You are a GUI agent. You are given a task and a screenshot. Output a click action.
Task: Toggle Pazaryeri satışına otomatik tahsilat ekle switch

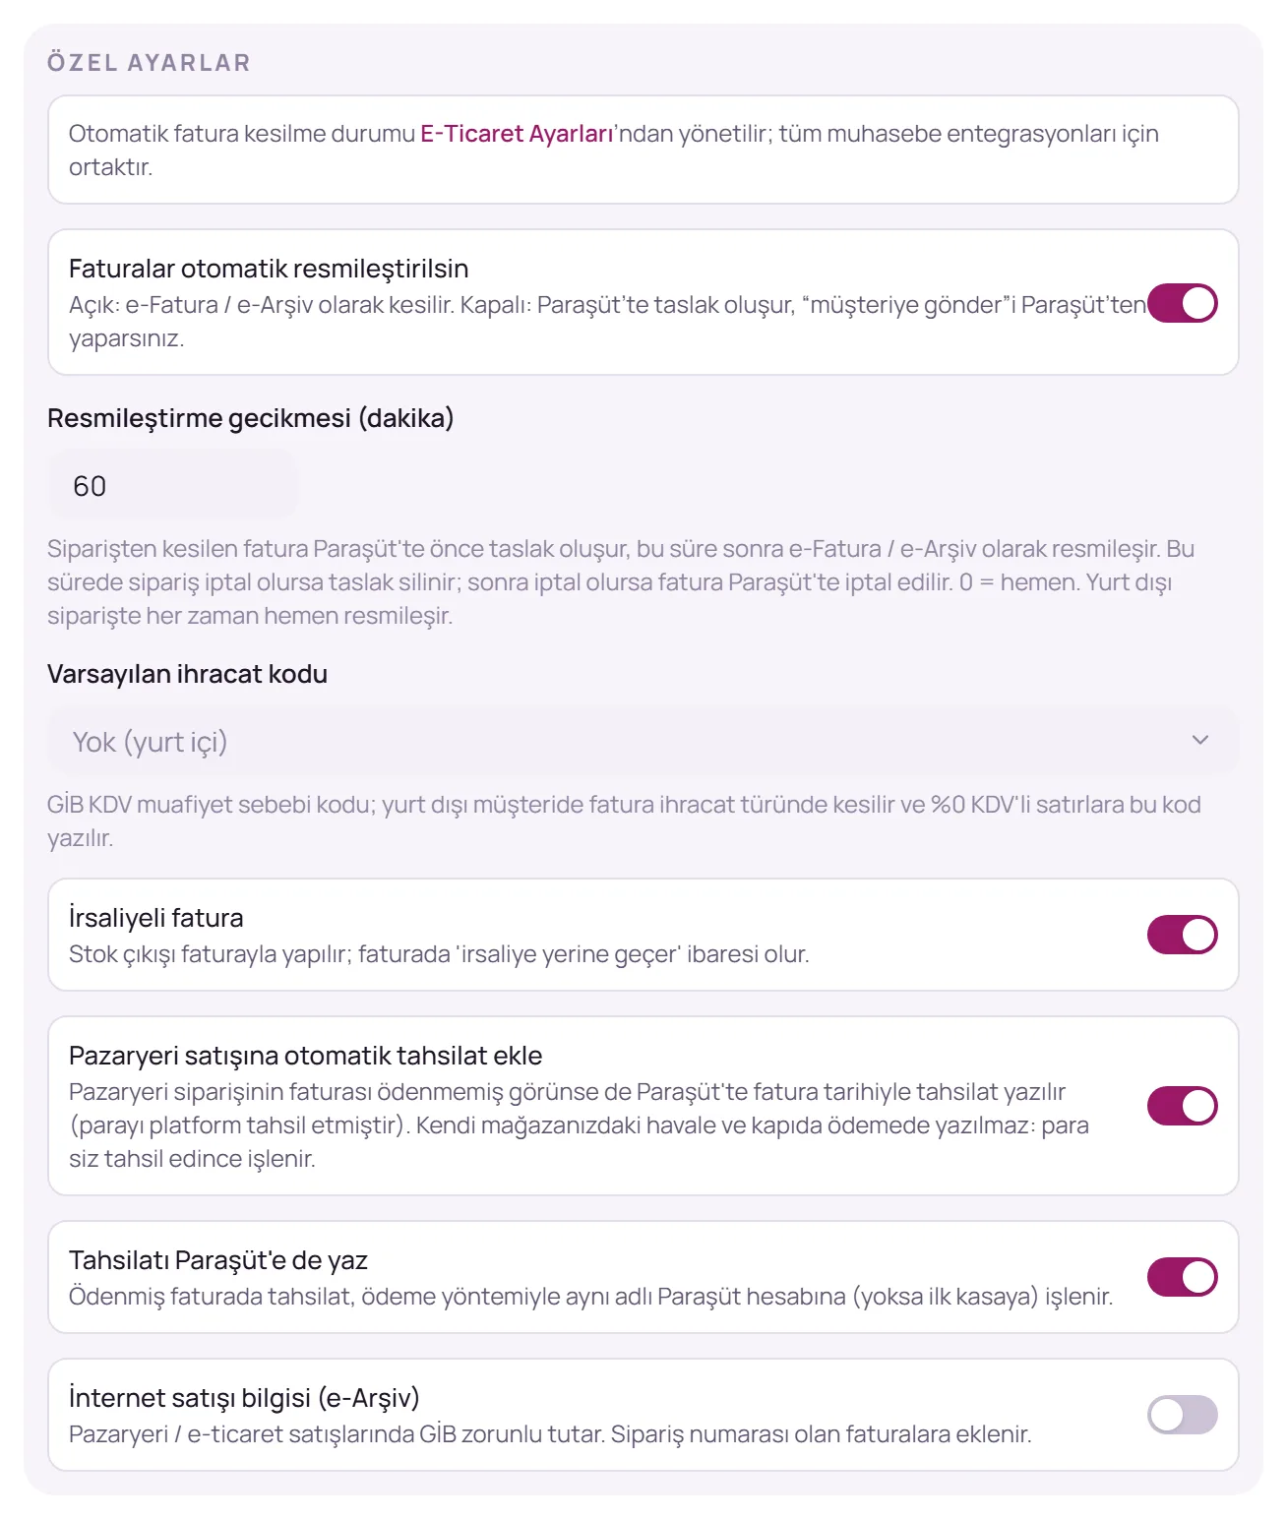point(1182,1106)
